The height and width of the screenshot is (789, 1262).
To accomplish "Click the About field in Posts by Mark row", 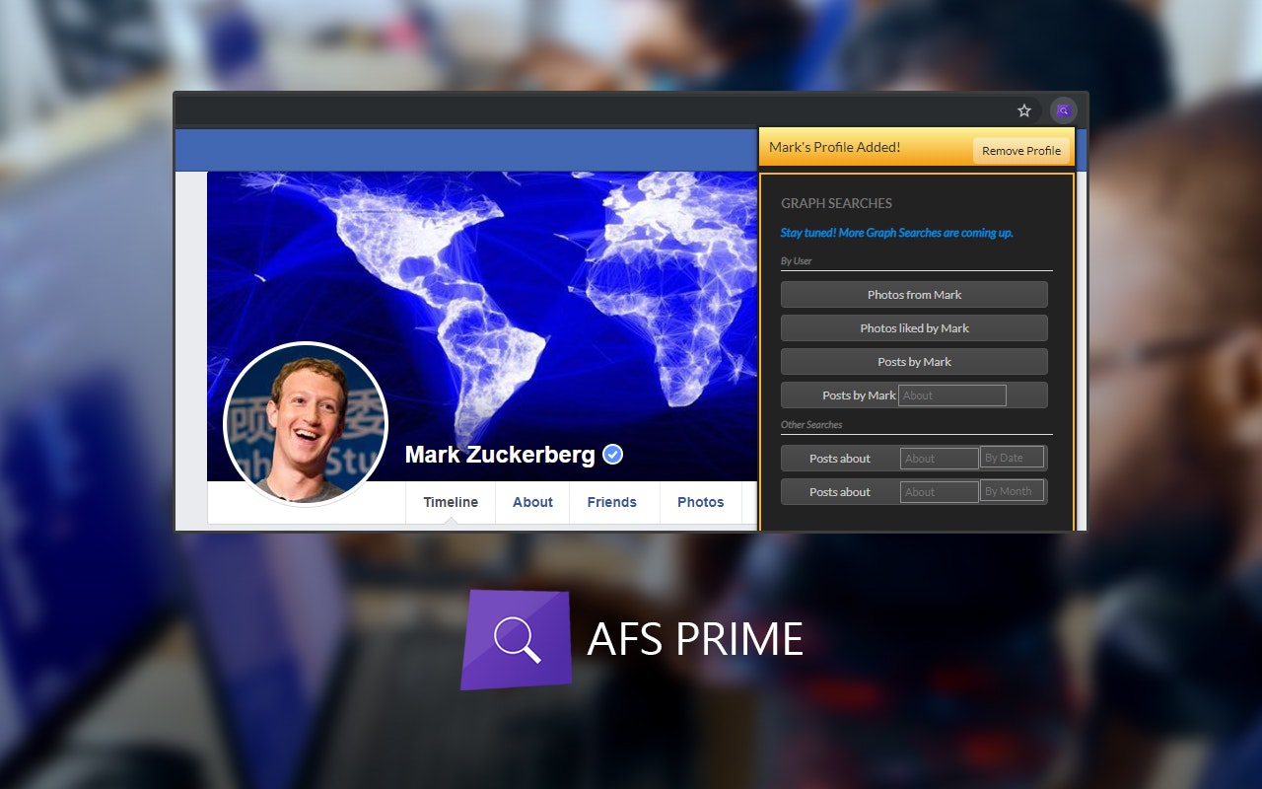I will click(951, 394).
